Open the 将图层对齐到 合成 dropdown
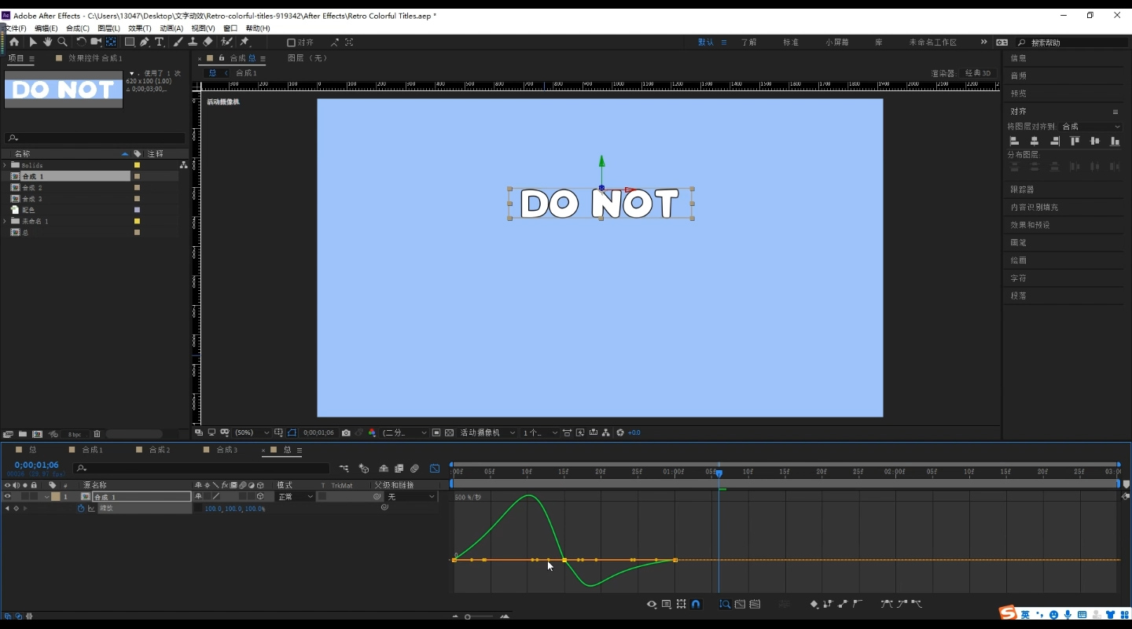 1091,127
